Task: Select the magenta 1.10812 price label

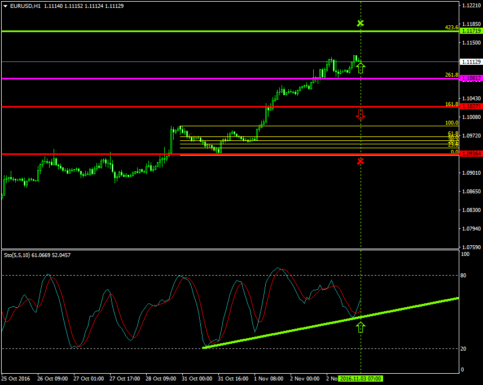Action: click(x=471, y=78)
